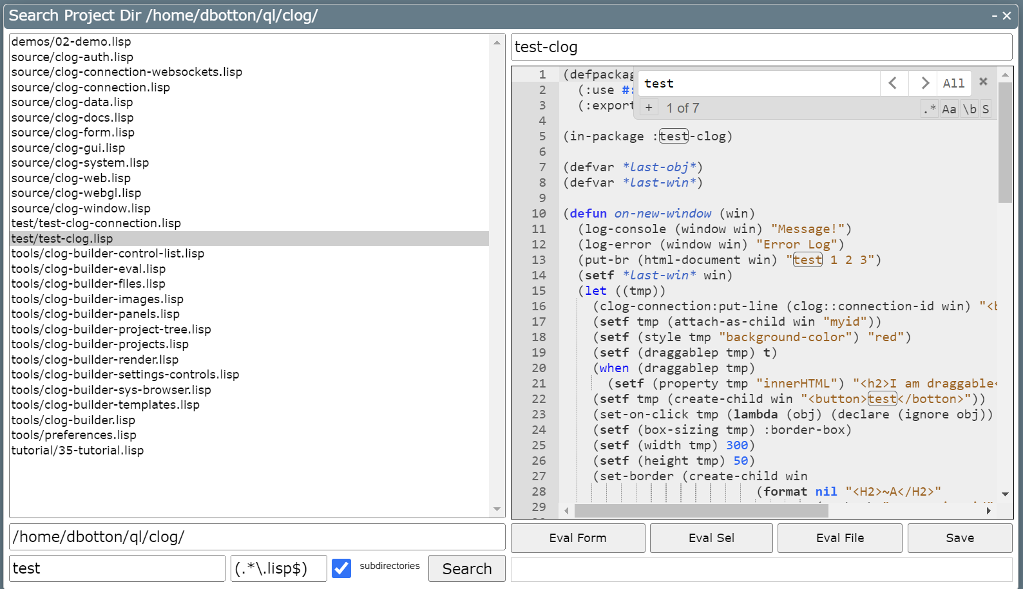This screenshot has height=589, width=1023.
Task: Minimize the search window
Action: 995,16
